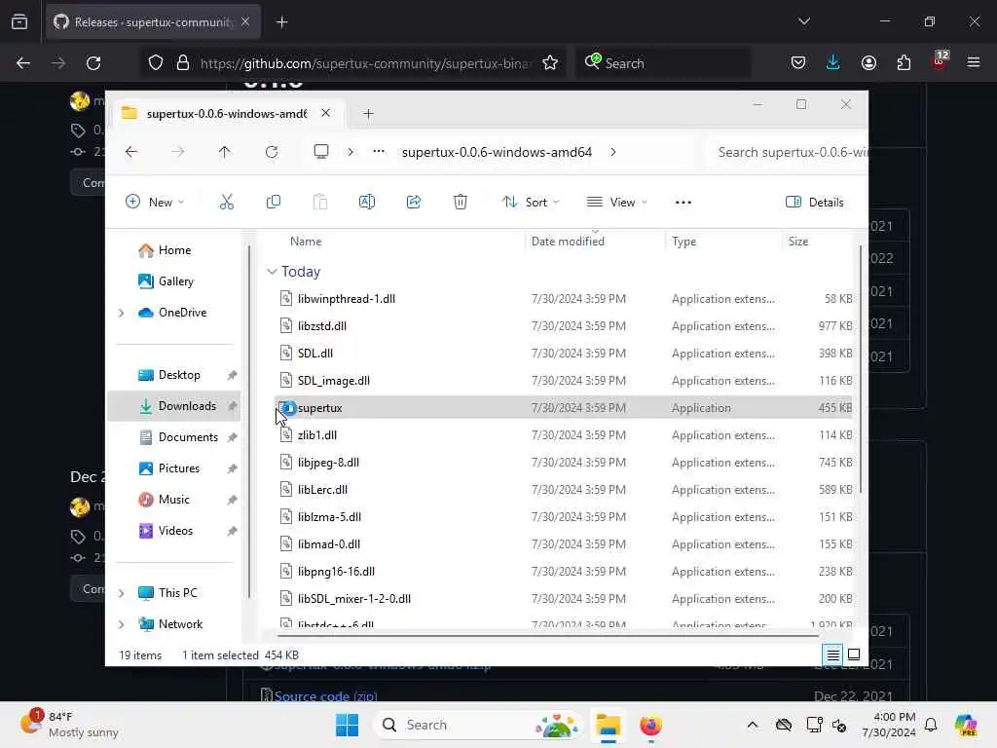Open the View dropdown menu
The image size is (997, 748).
tap(616, 203)
